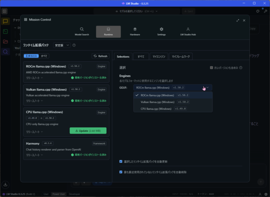Switch to Developer mode
The width and height of the screenshot is (270, 197).
point(75,194)
